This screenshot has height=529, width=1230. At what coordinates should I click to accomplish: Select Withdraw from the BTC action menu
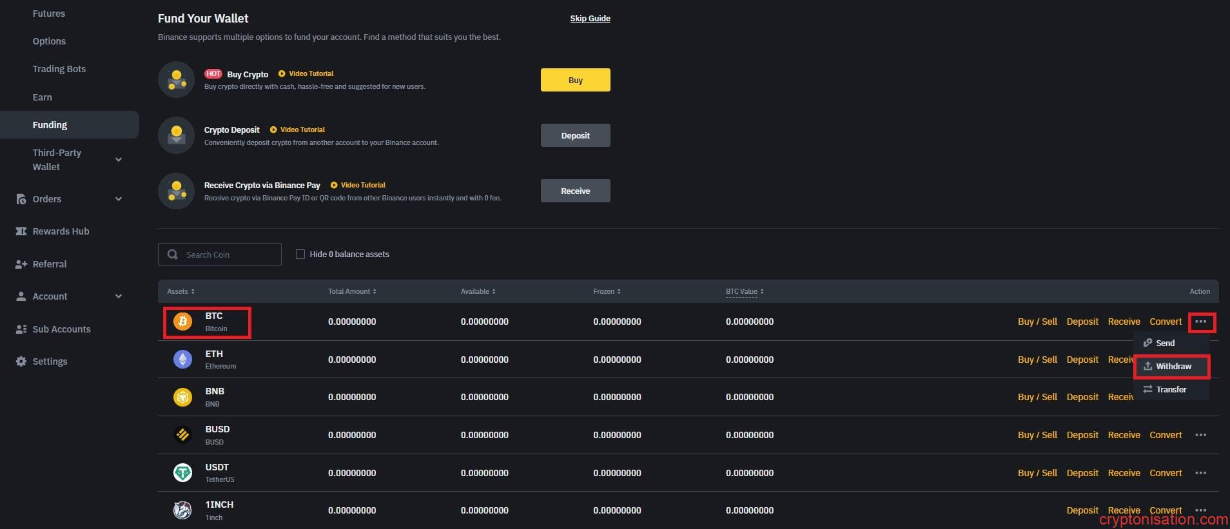point(1172,367)
